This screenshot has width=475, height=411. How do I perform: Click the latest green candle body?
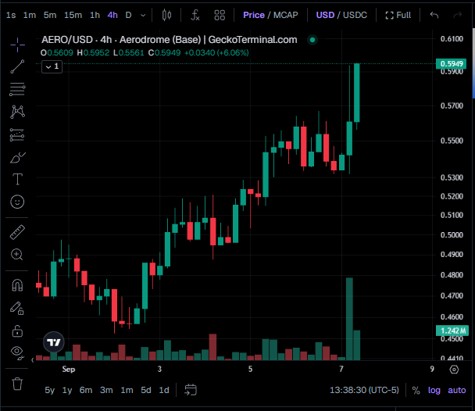[x=357, y=93]
